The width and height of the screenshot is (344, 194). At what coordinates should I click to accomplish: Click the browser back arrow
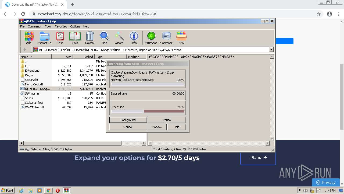[x=6, y=14]
